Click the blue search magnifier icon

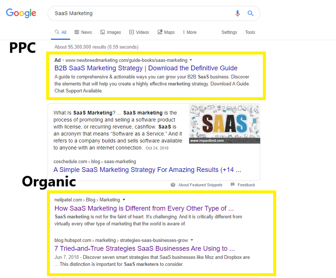tap(251, 14)
